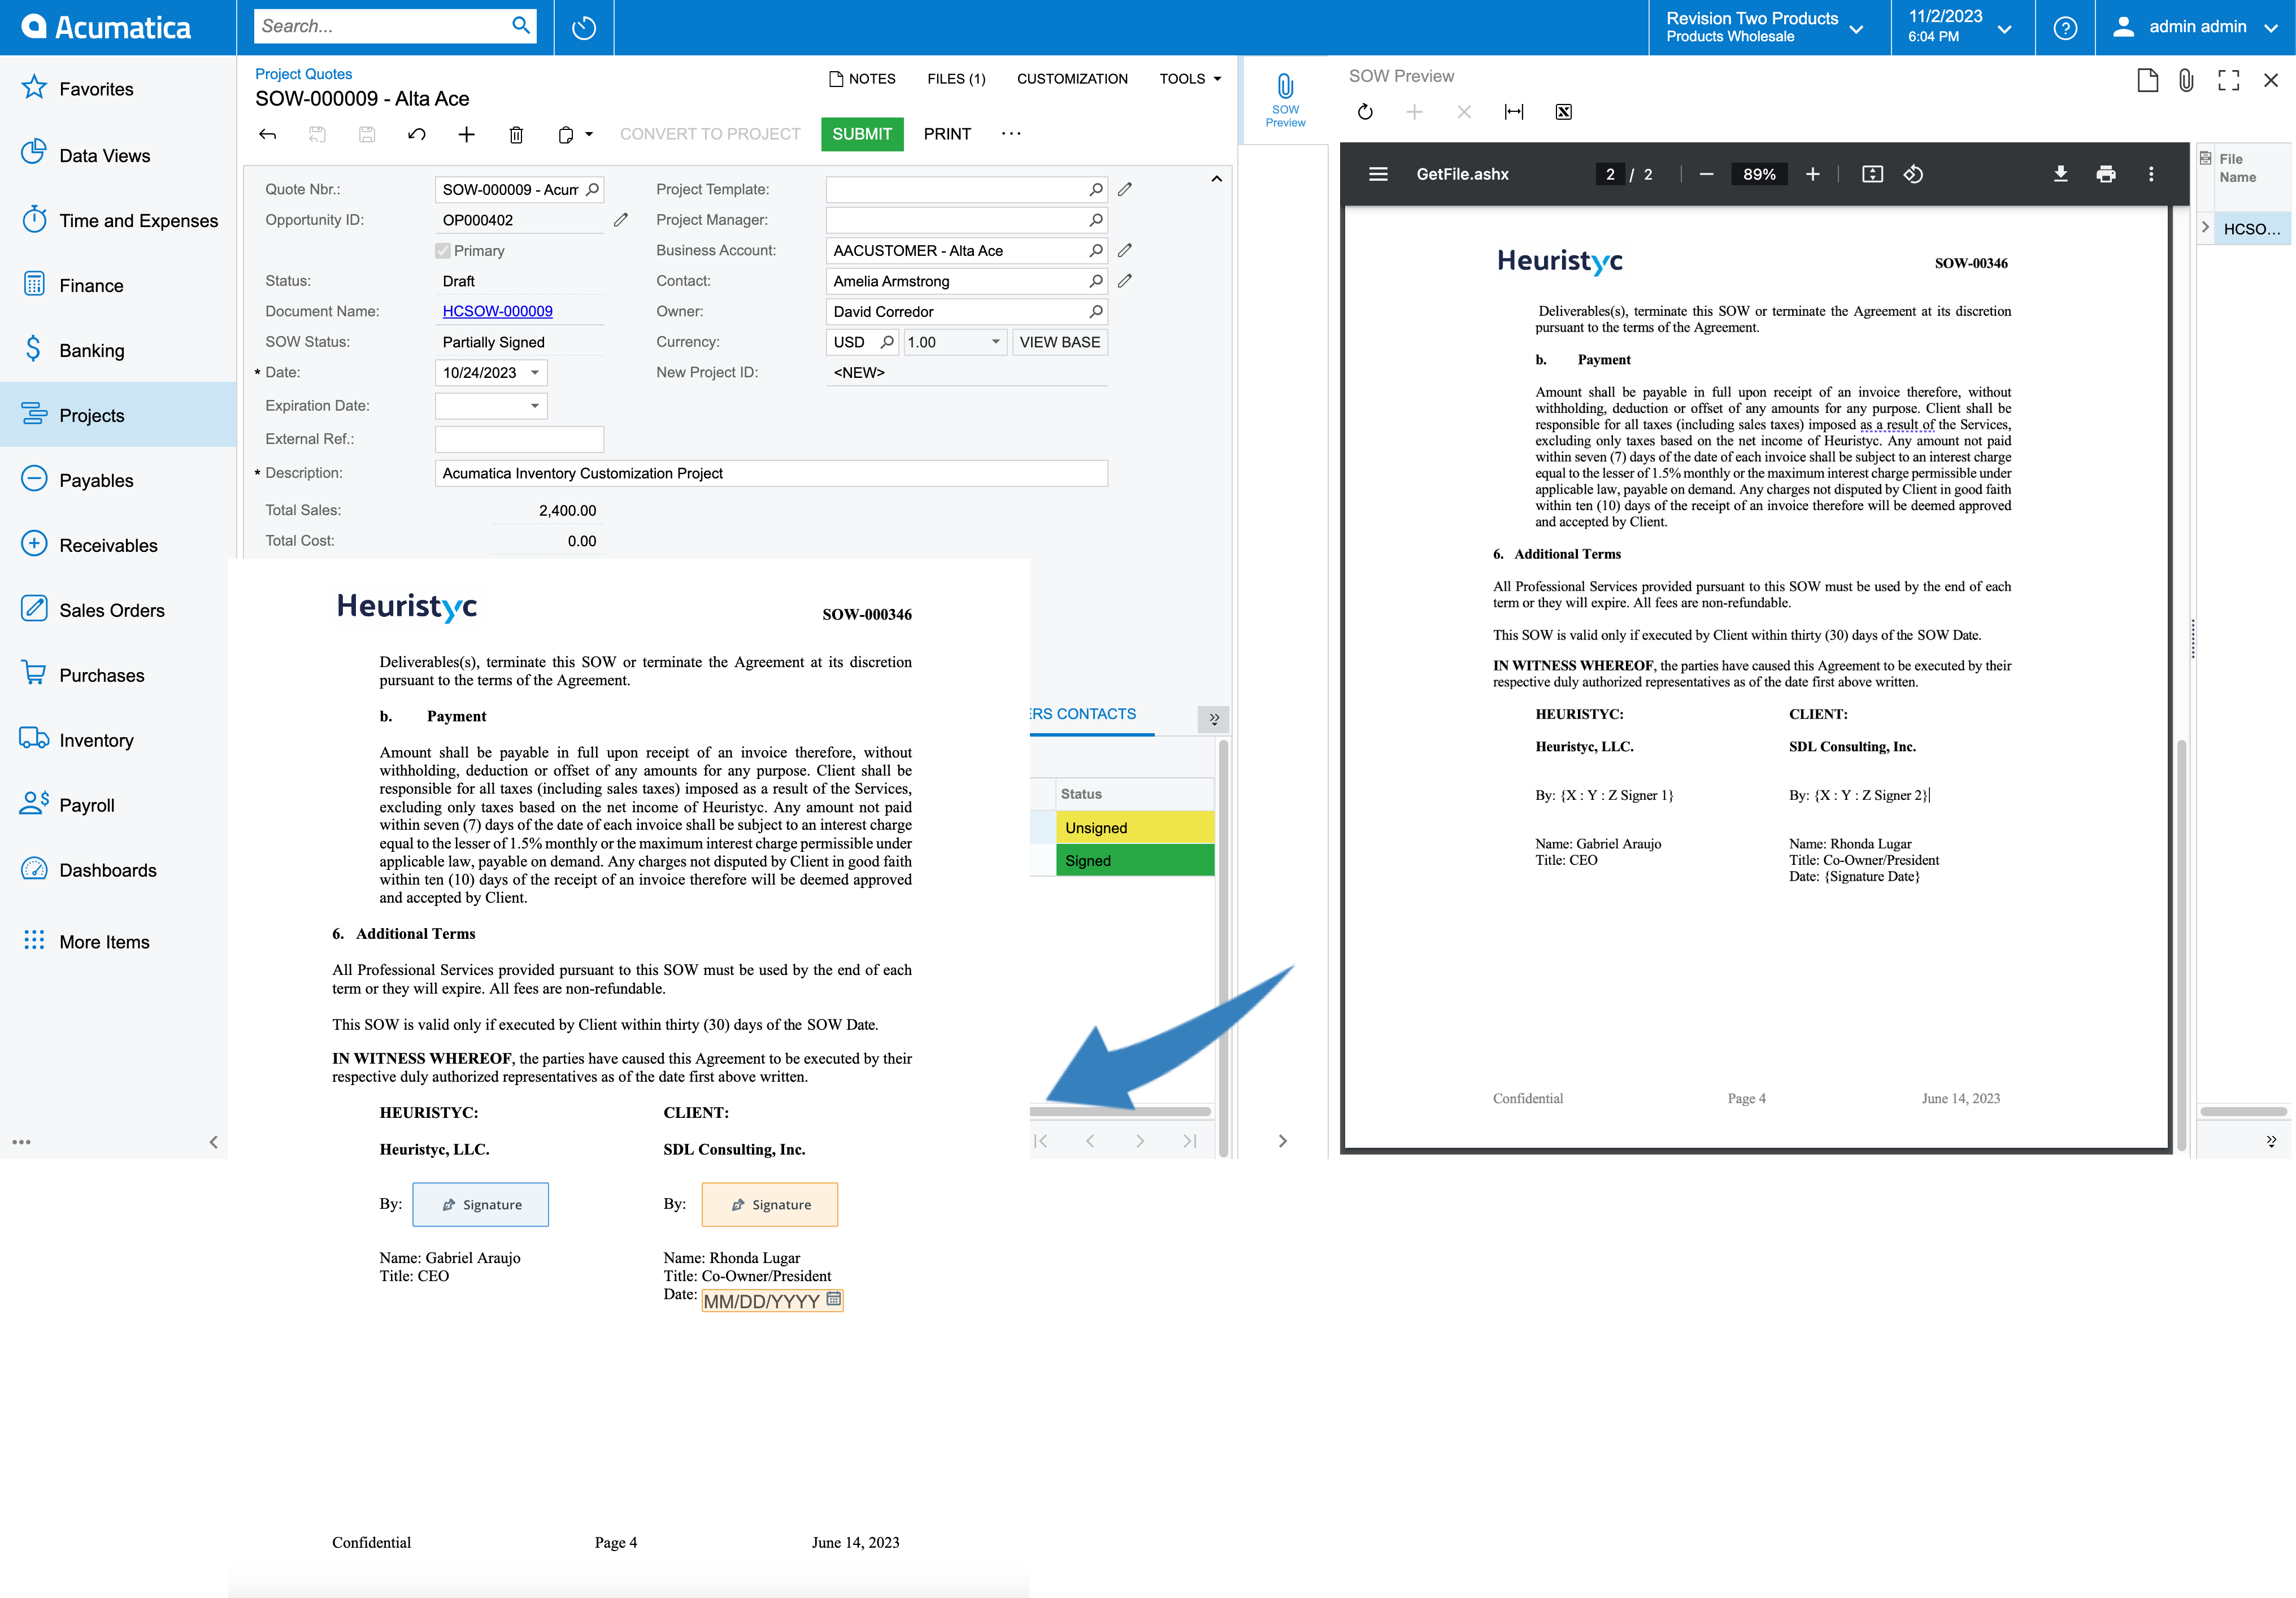Viewport: 2296px width, 1598px height.
Task: Open the Expiration Date dropdown
Action: point(535,405)
